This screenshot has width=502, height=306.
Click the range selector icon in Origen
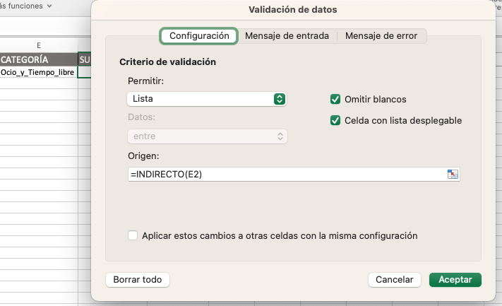[x=453, y=175]
